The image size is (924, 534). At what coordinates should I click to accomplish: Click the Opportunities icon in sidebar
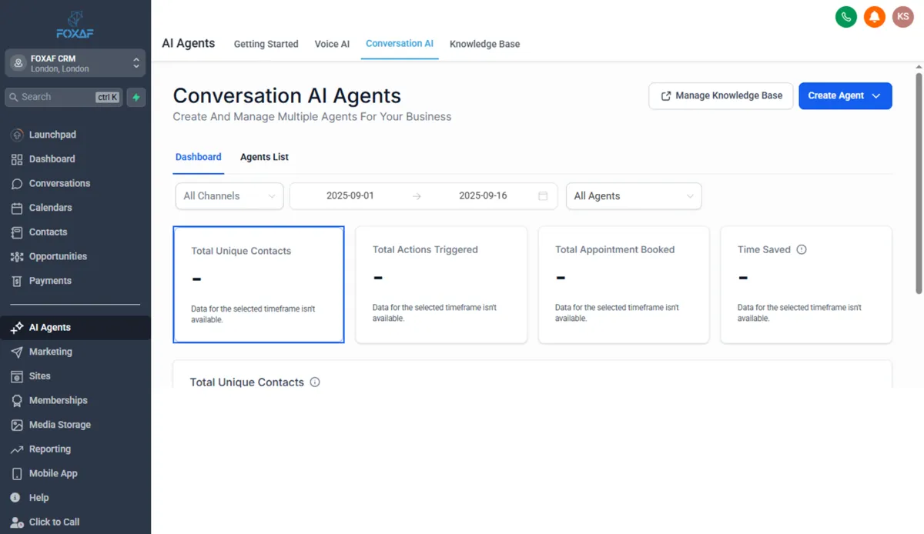(x=17, y=257)
